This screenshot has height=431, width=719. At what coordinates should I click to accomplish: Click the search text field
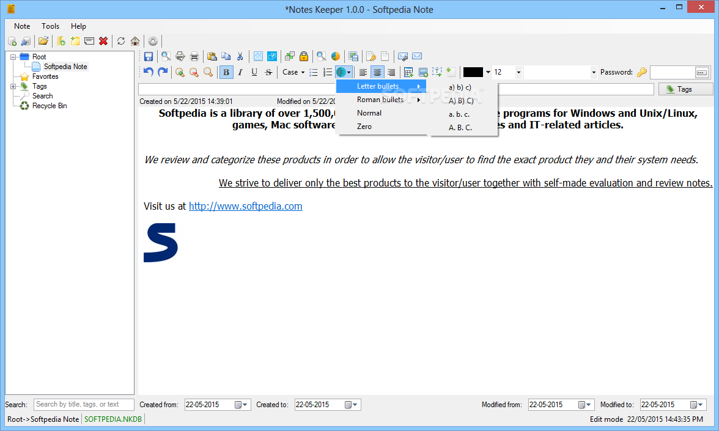84,405
